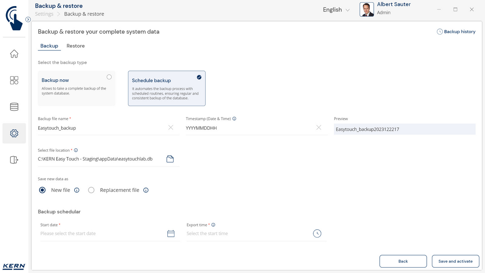Viewport: 485px width, 273px height.
Task: Switch to the Restore tab
Action: (75, 46)
